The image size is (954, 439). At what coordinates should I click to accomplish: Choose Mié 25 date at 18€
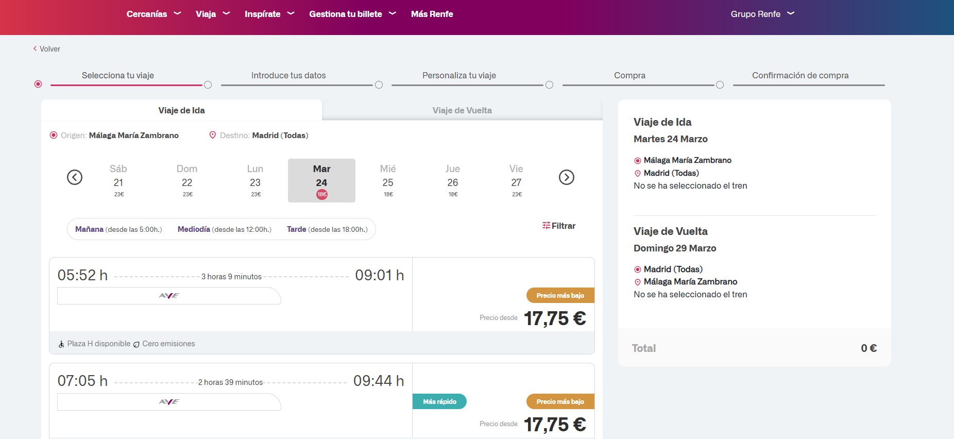[388, 181]
